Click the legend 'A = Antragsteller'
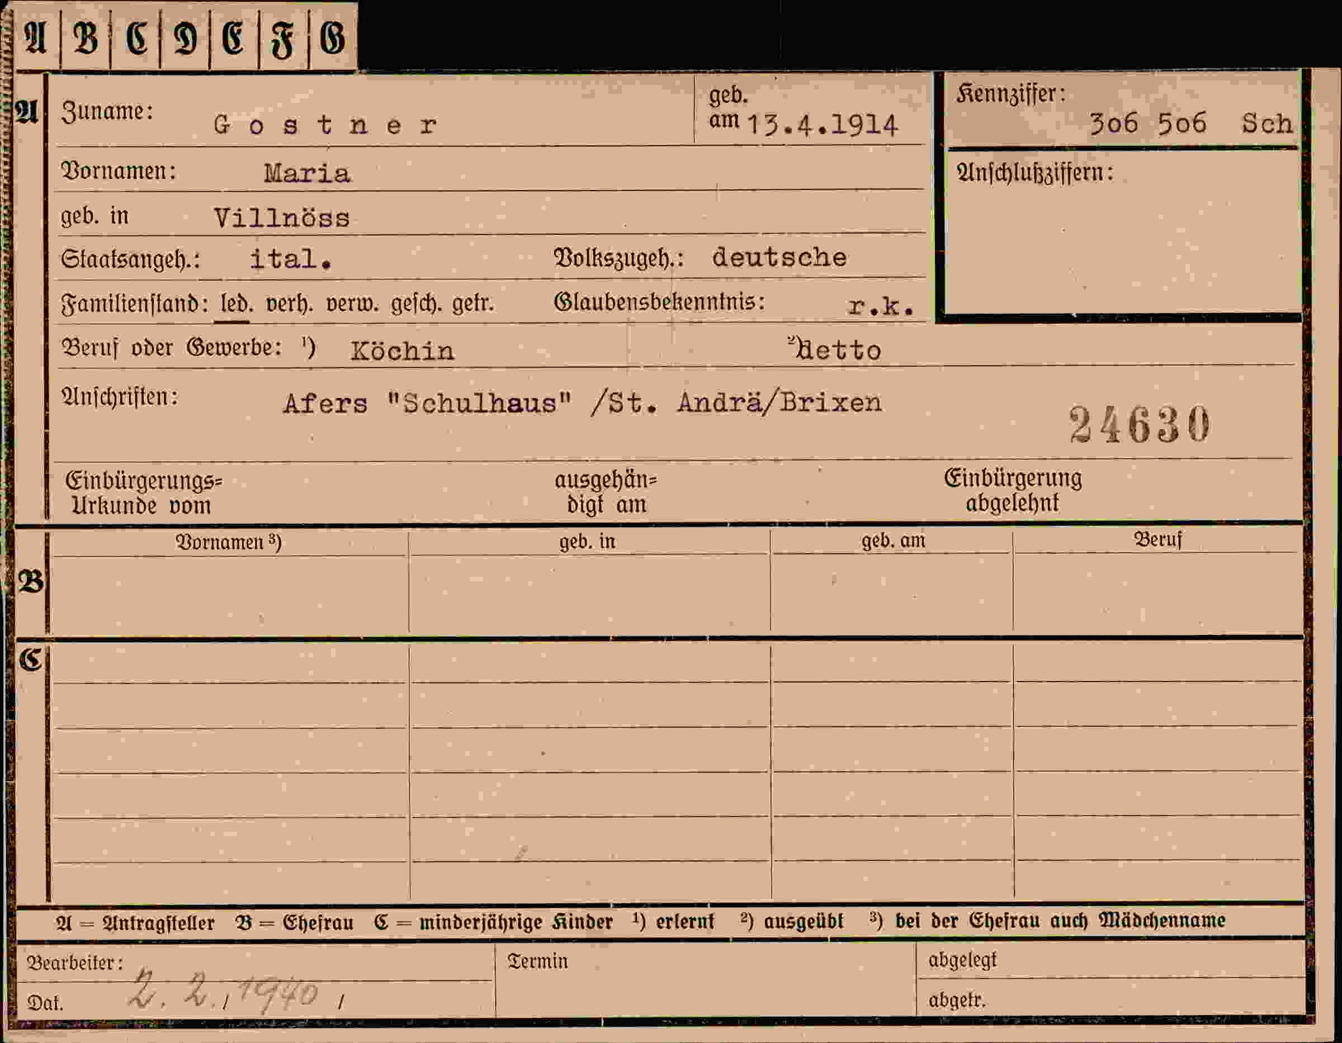1342x1043 pixels. 135,924
